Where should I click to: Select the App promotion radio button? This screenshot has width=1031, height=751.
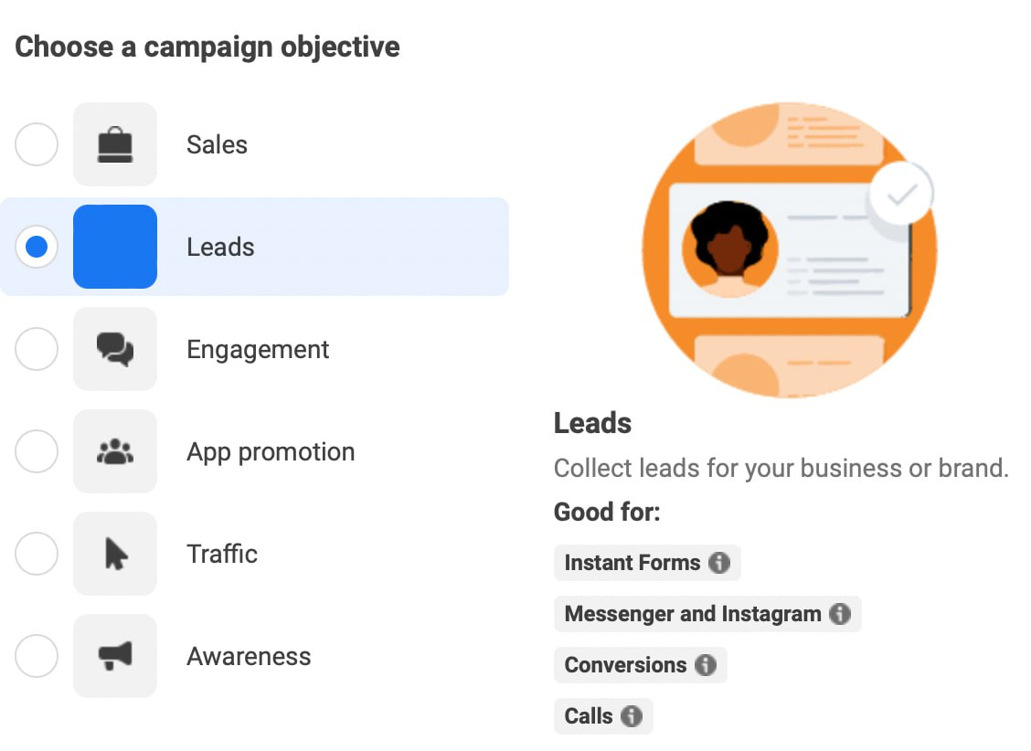pyautogui.click(x=37, y=451)
